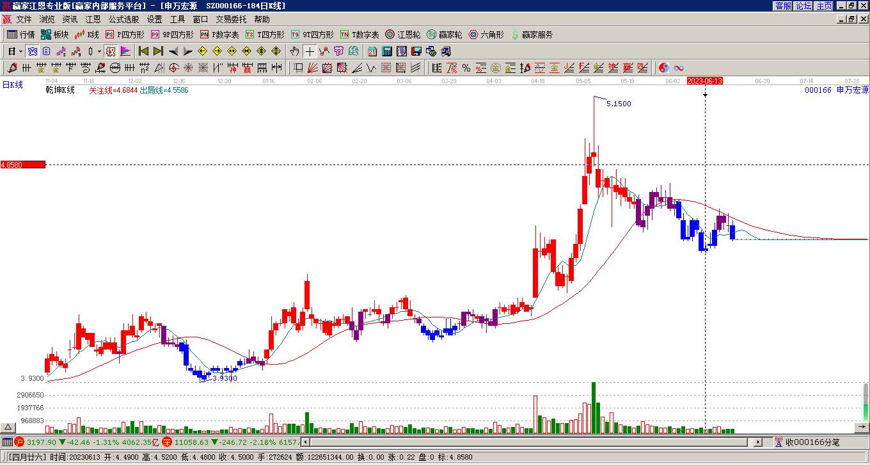Click the save floppy disk icon
870x466 pixels.
click(416, 51)
